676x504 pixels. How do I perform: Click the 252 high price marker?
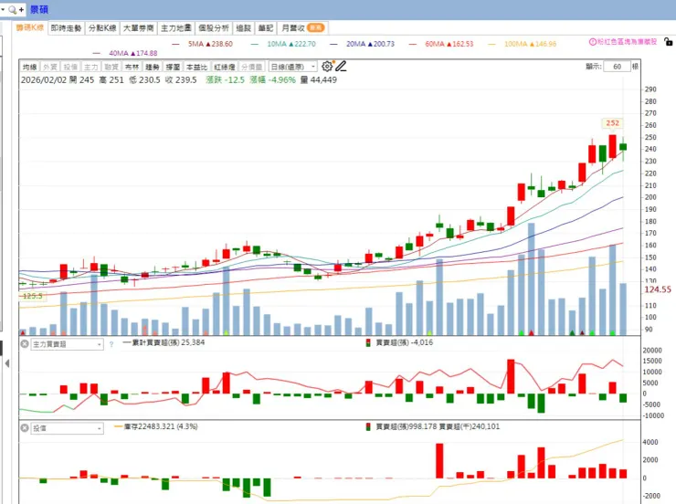[x=613, y=123]
